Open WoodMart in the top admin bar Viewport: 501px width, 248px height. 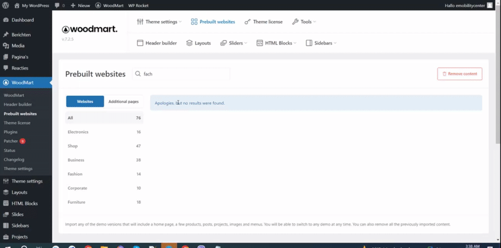[x=109, y=5]
